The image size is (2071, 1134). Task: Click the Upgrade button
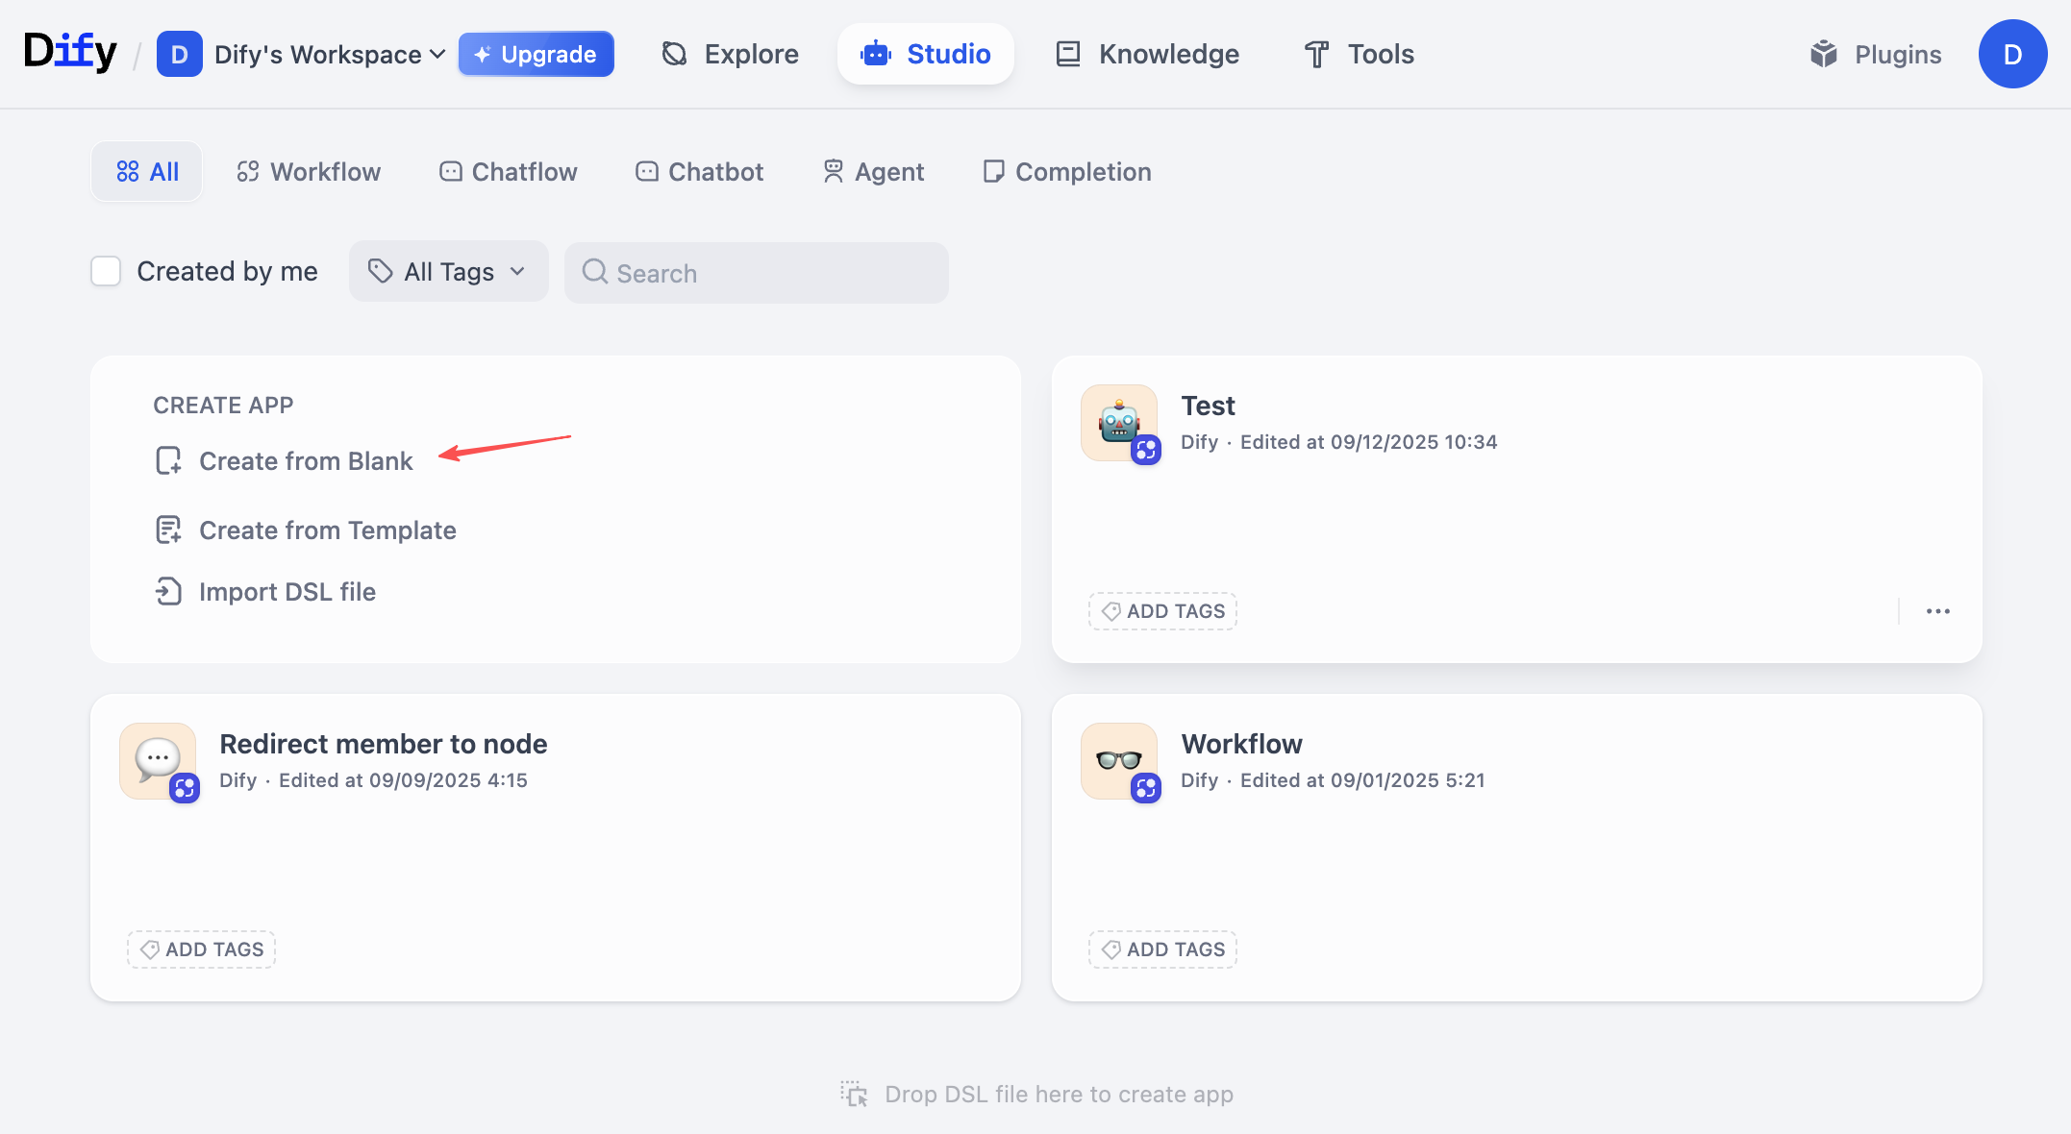point(536,55)
